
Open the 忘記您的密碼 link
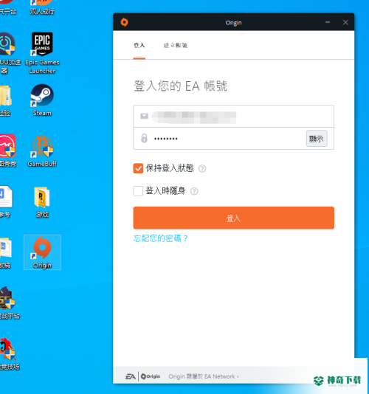click(x=160, y=238)
